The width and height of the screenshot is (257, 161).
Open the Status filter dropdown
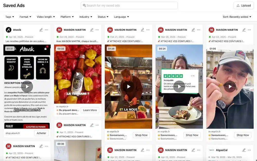coord(103,17)
